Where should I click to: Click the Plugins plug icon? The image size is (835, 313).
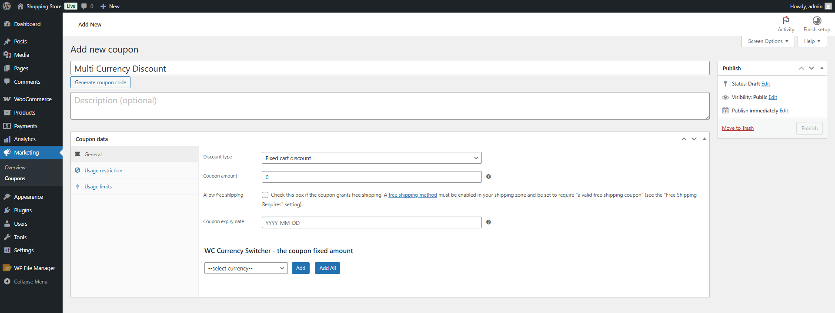click(7, 210)
